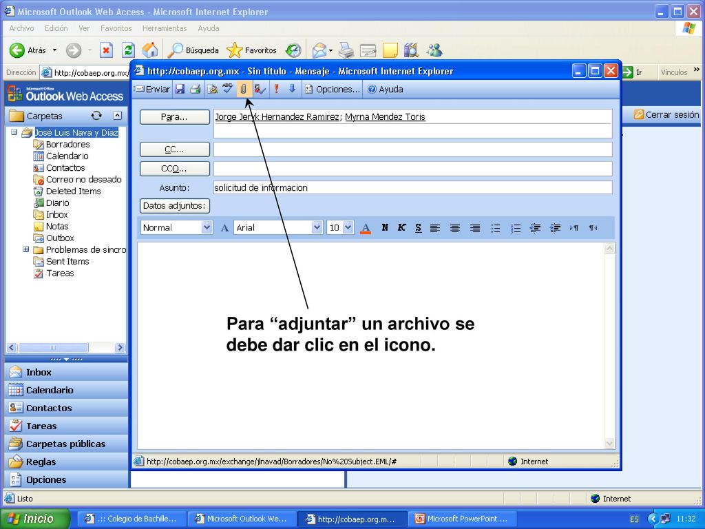Viewport: 705px width, 529px height.
Task: Click the font formatting A icon
Action: tap(224, 228)
